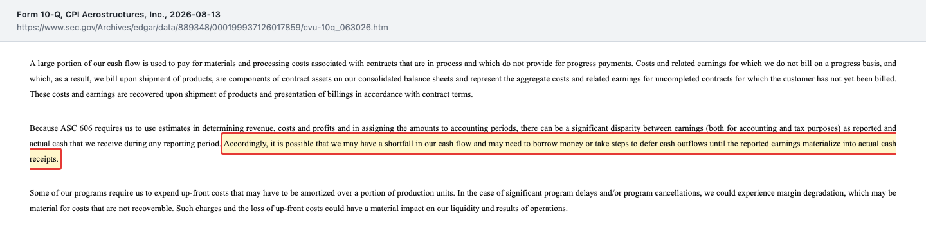Click the paragraph starting 'A large portion'
This screenshot has height=231, width=926.
point(463,79)
